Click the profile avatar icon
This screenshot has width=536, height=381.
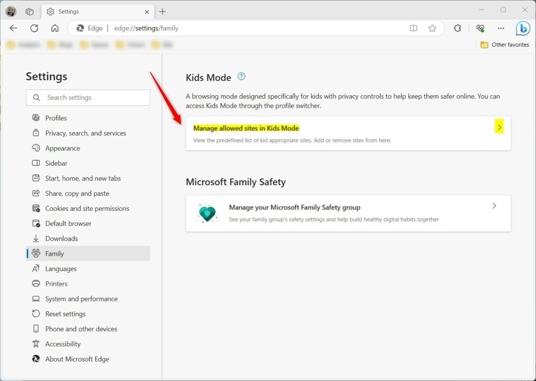point(11,12)
